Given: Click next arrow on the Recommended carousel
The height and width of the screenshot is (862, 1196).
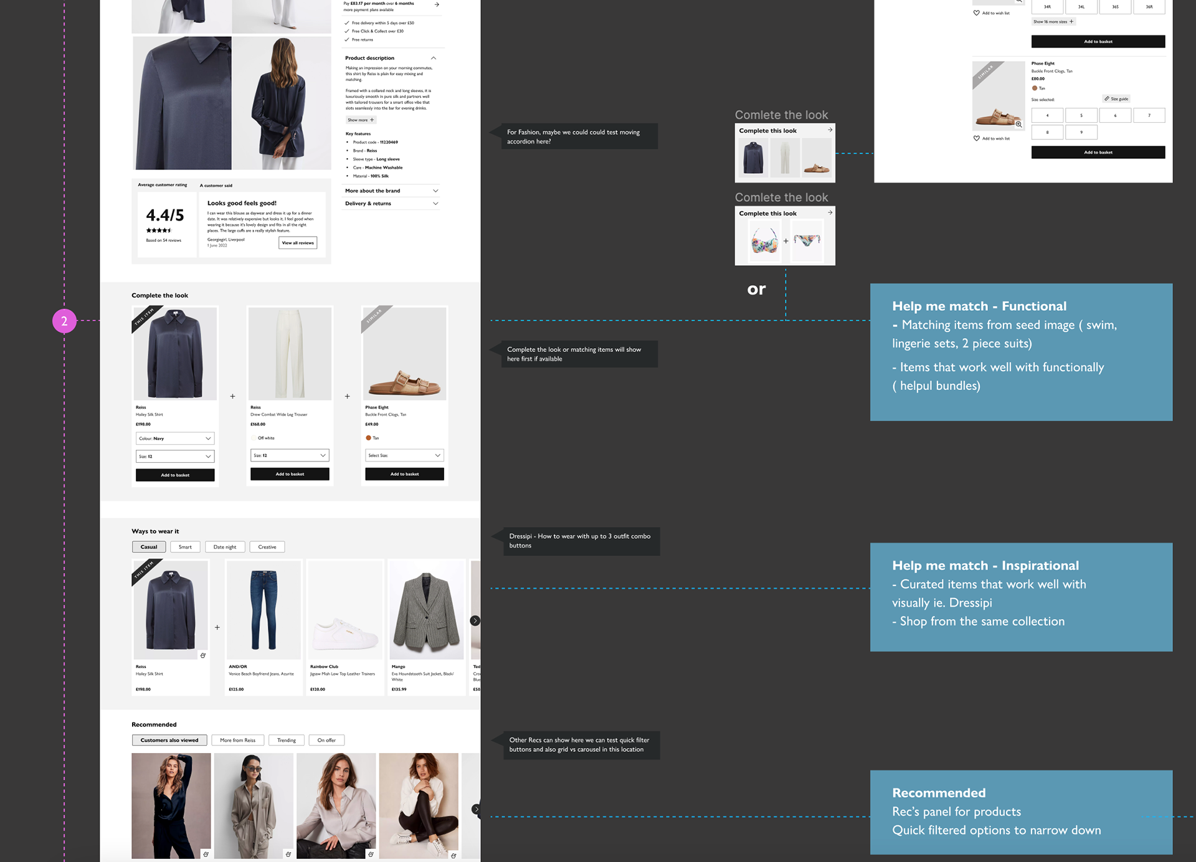Looking at the screenshot, I should [x=476, y=809].
